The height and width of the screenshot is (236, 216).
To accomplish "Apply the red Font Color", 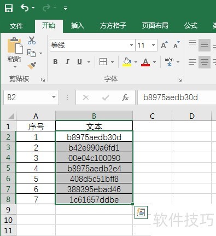I will click(x=145, y=62).
